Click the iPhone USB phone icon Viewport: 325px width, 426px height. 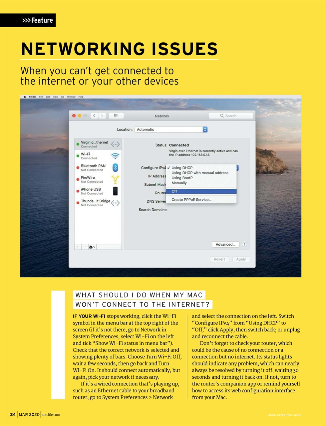coord(115,191)
